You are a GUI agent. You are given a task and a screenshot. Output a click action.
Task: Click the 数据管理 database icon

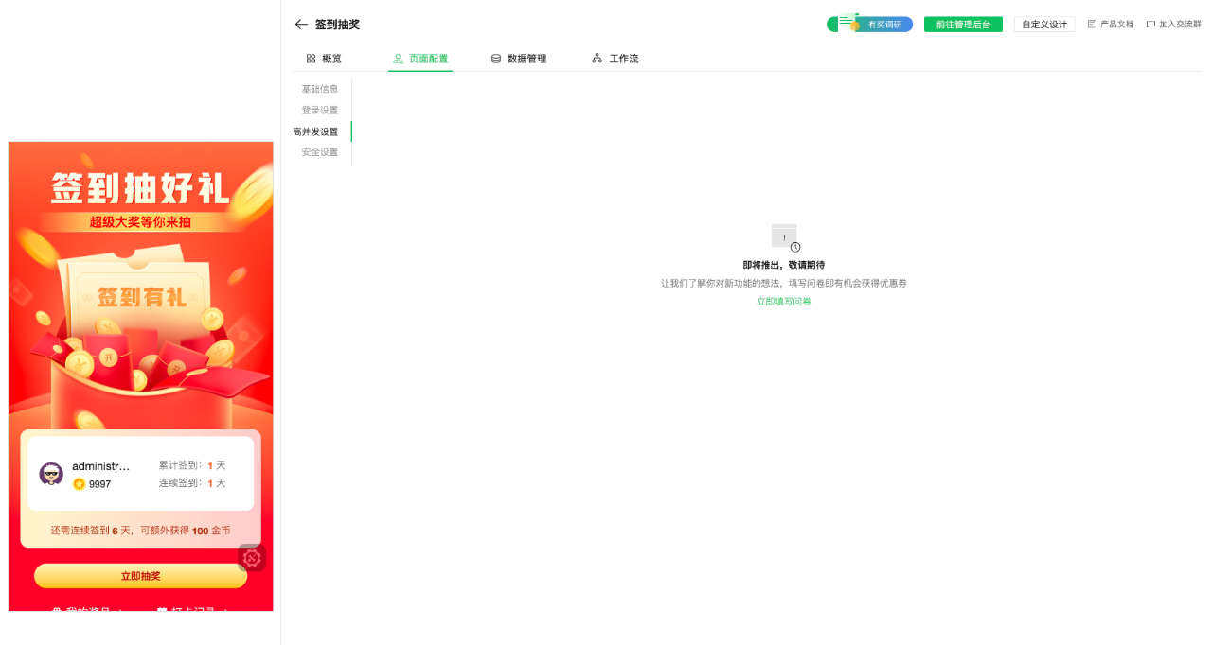point(496,59)
